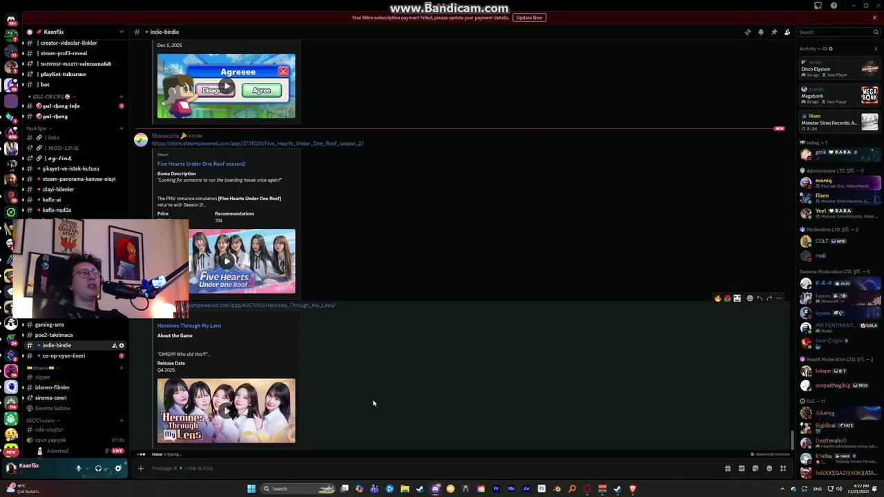Play Heroines Through My Lens video
This screenshot has width=884, height=497.
click(x=226, y=411)
